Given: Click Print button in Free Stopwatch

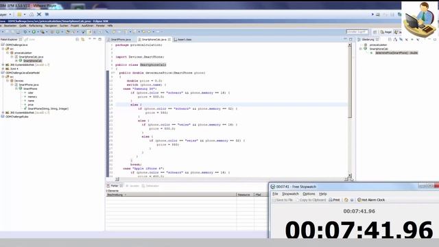Looking at the screenshot, I should (334, 200).
